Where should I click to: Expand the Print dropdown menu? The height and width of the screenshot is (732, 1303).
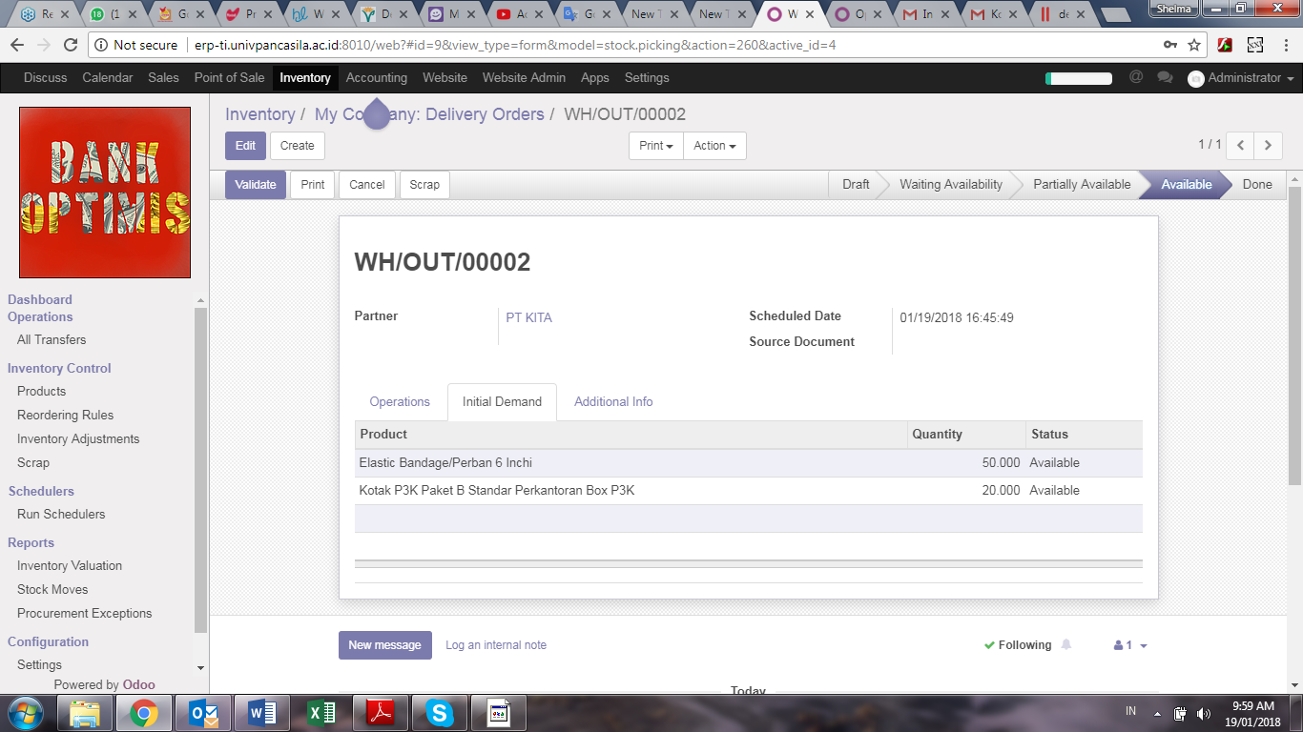click(x=656, y=146)
